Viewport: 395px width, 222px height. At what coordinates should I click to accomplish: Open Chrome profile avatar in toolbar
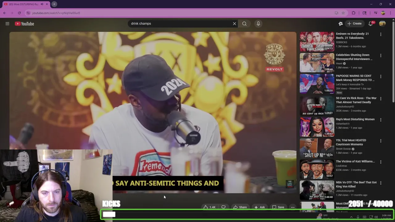click(383, 13)
